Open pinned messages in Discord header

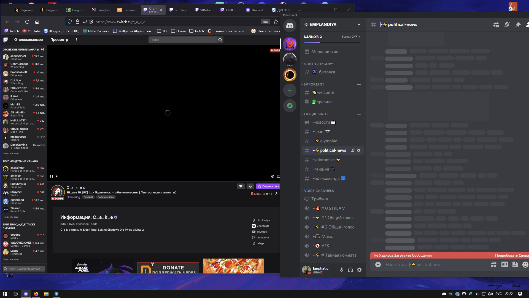pyautogui.click(x=518, y=25)
